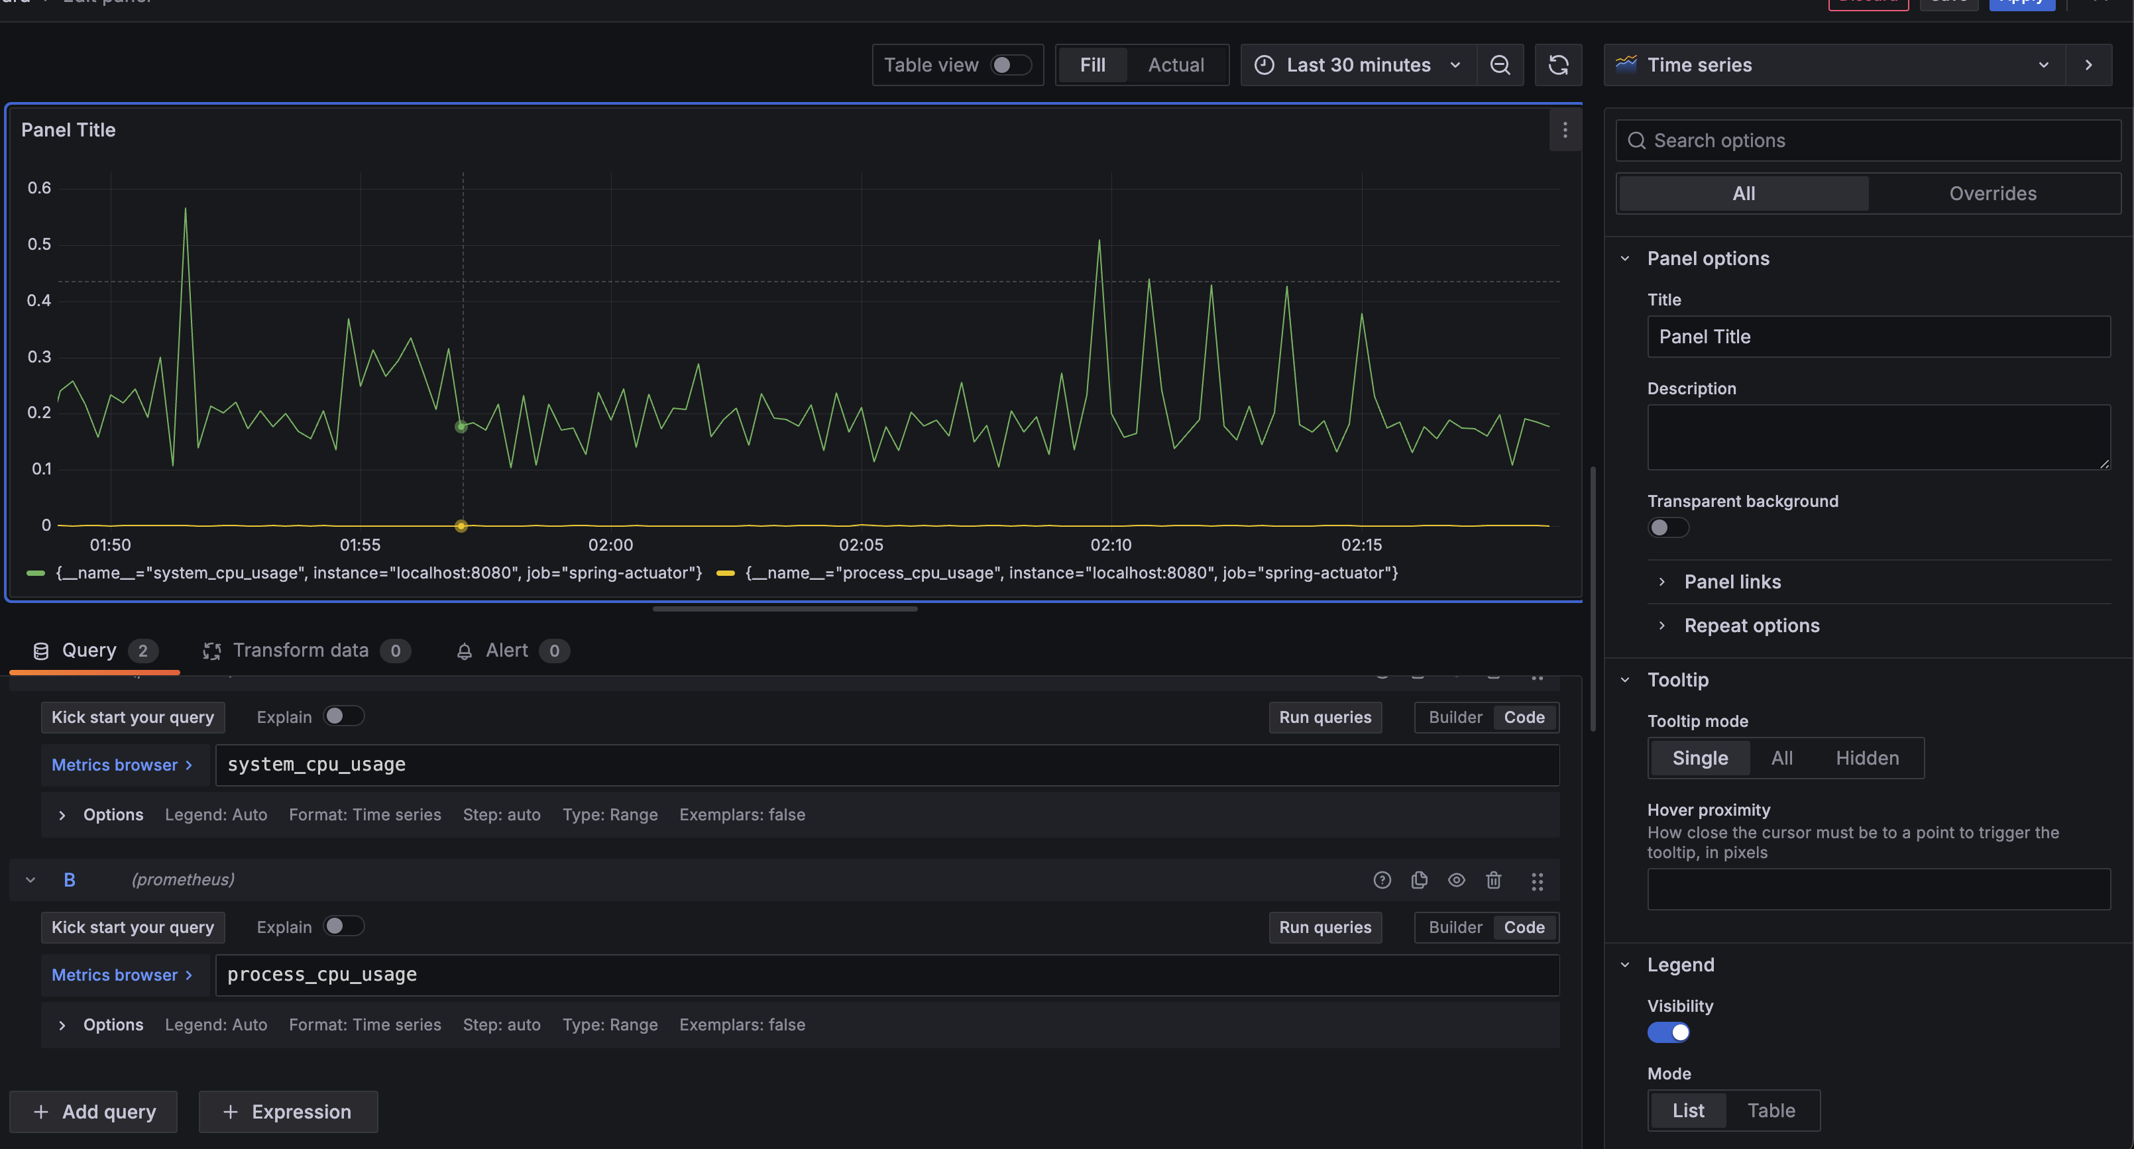
Task: Switch system_cpu_usage query to Builder mode
Action: coord(1455,718)
